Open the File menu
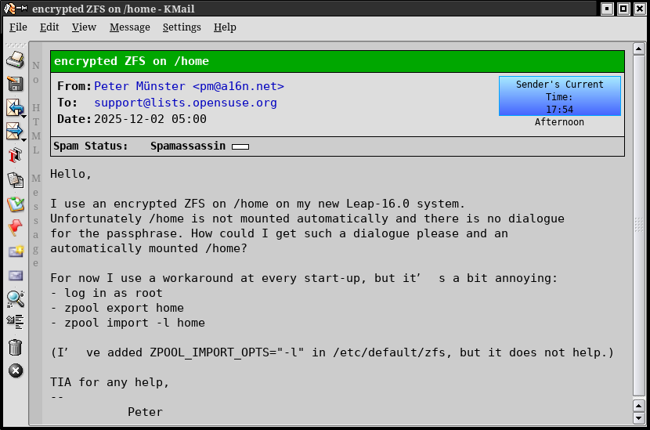 pyautogui.click(x=18, y=27)
